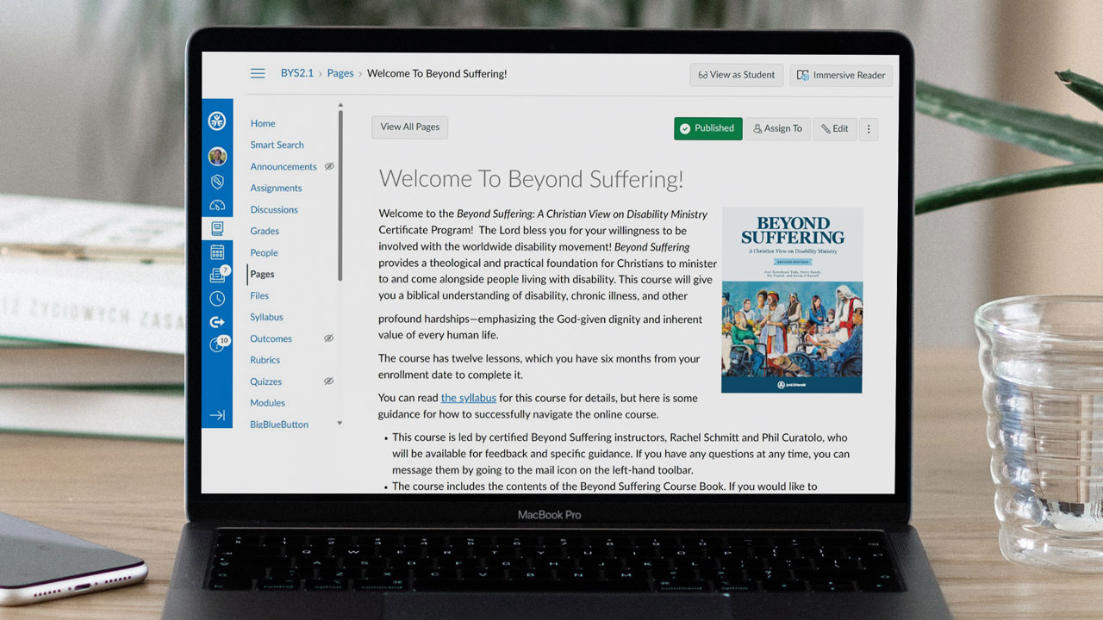Click the hidden-eye icon beside Announcements
1103x620 pixels.
[x=329, y=166]
